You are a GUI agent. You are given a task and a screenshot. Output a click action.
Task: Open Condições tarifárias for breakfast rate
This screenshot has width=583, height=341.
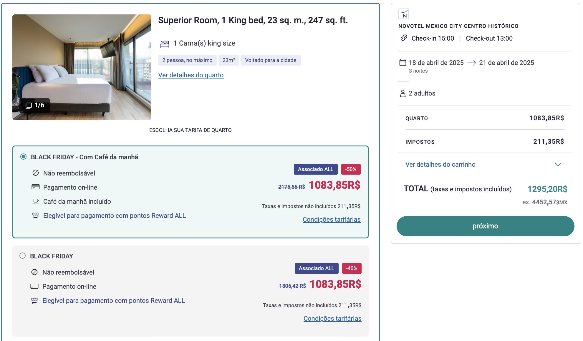click(x=332, y=220)
